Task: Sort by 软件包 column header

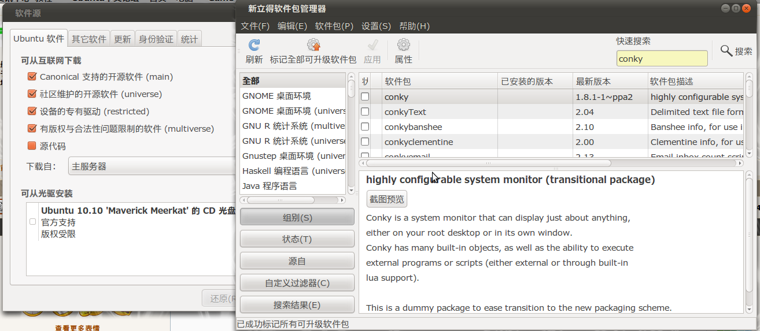Action: pyautogui.click(x=440, y=81)
